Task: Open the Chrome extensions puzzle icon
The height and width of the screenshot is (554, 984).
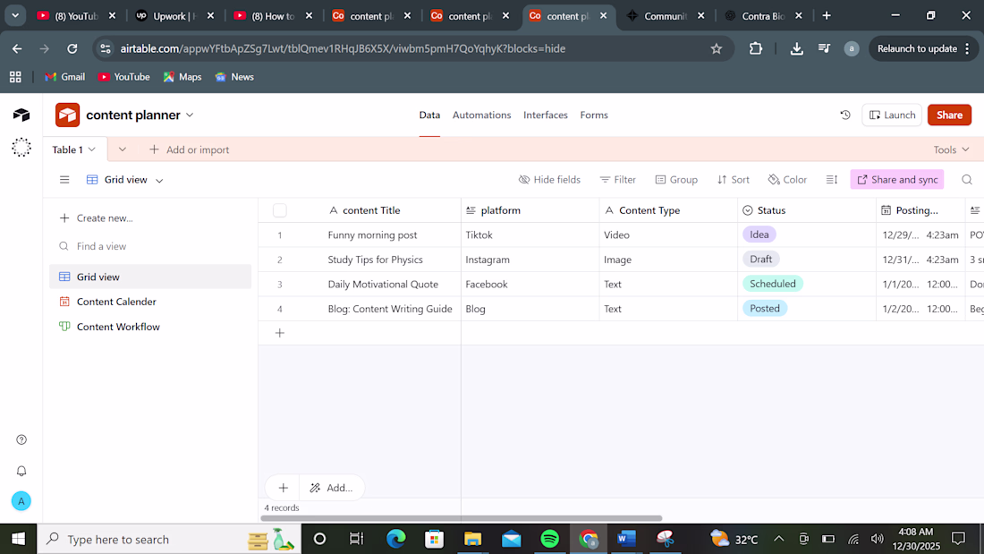Action: click(x=756, y=48)
